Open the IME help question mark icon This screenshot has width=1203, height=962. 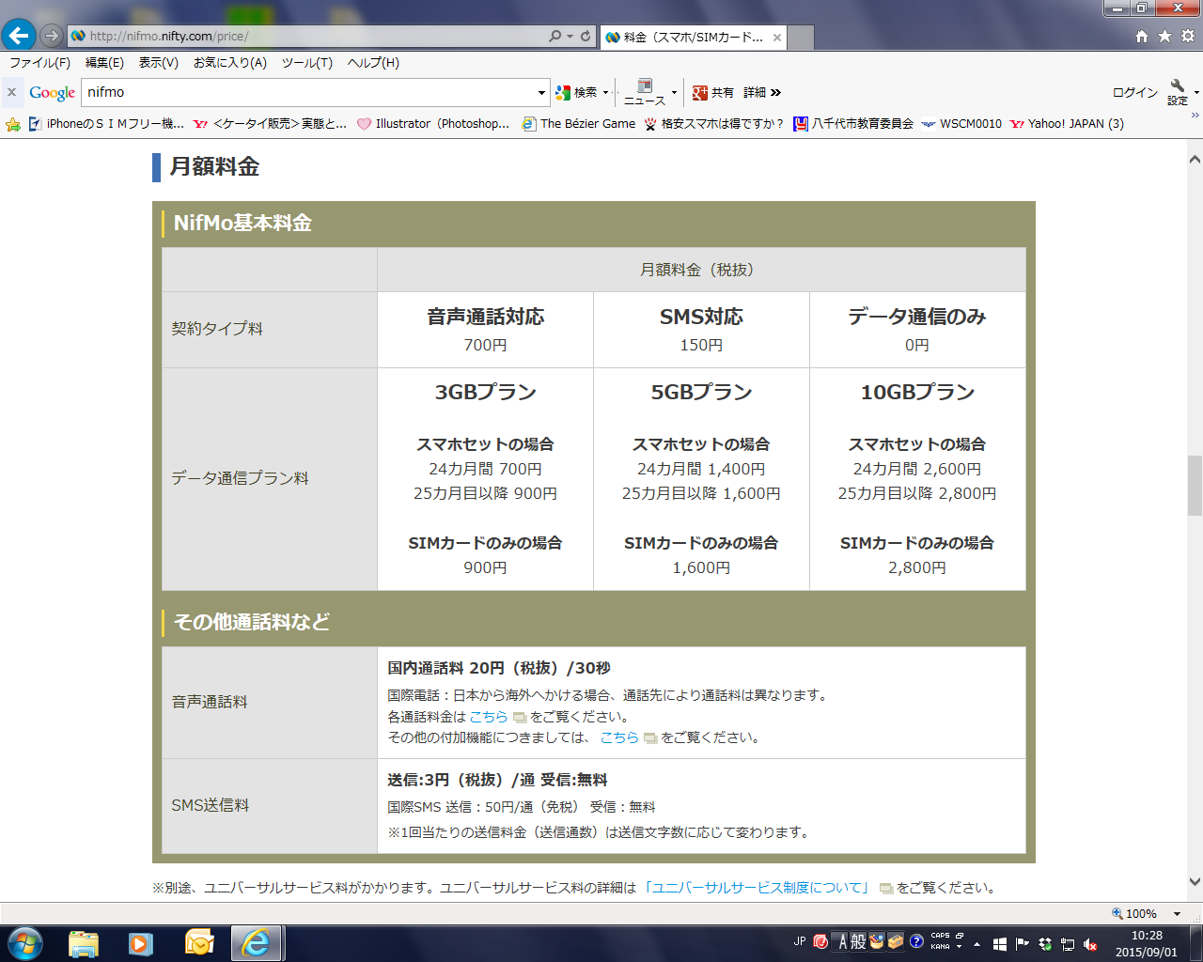coord(916,941)
